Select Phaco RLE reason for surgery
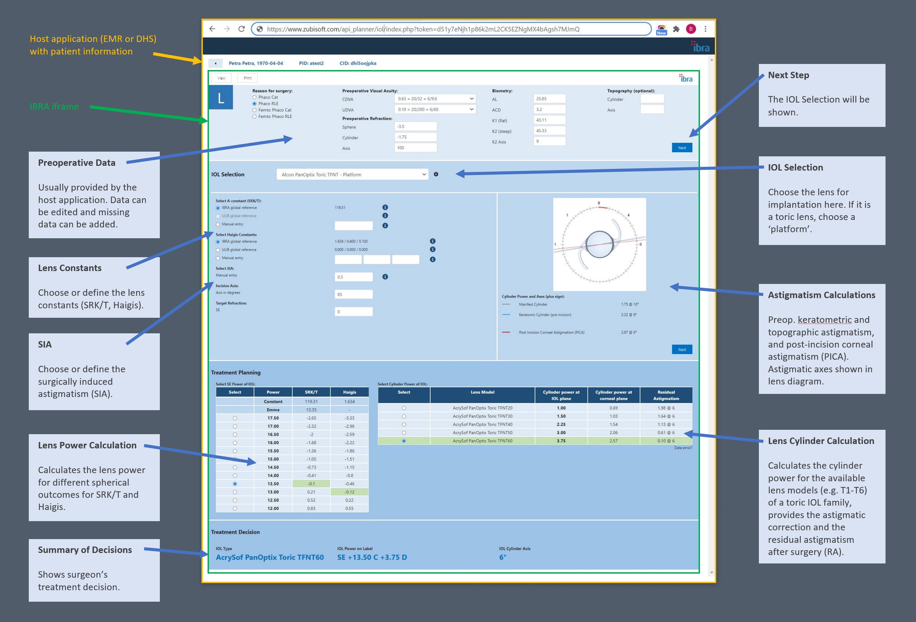This screenshot has height=622, width=916. (254, 104)
